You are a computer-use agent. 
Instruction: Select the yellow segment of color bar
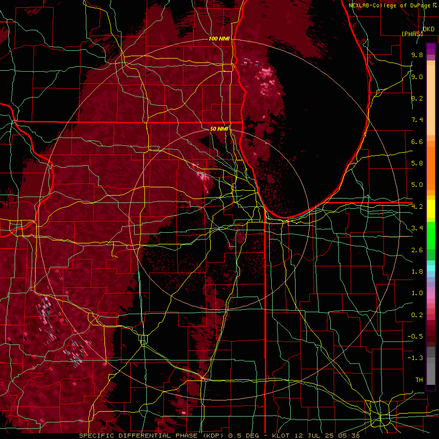(431, 209)
